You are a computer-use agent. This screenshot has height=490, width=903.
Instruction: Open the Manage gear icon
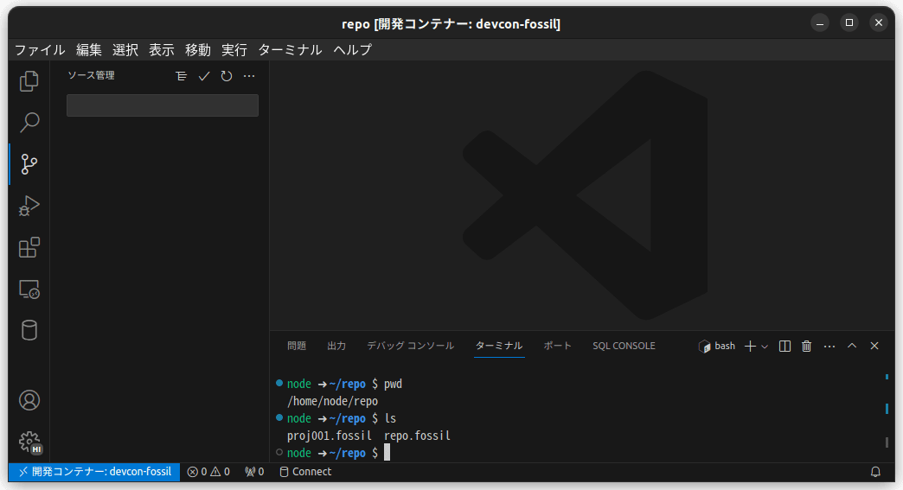click(x=29, y=442)
